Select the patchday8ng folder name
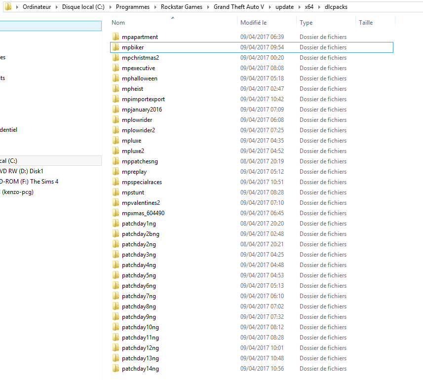423x380 pixels. (x=139, y=306)
